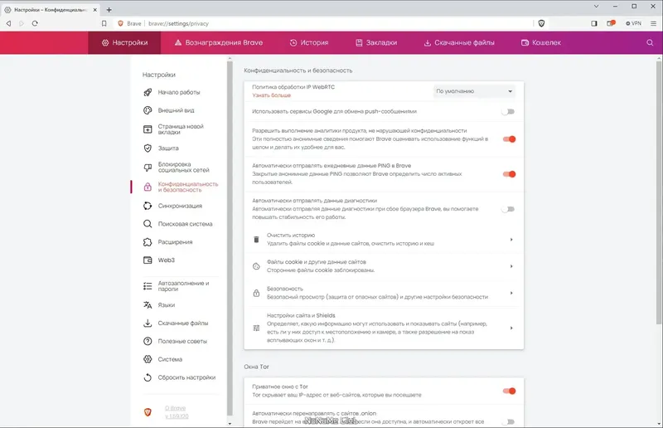This screenshot has height=428, width=663.
Task: Click the Система gear icon
Action: tap(148, 359)
